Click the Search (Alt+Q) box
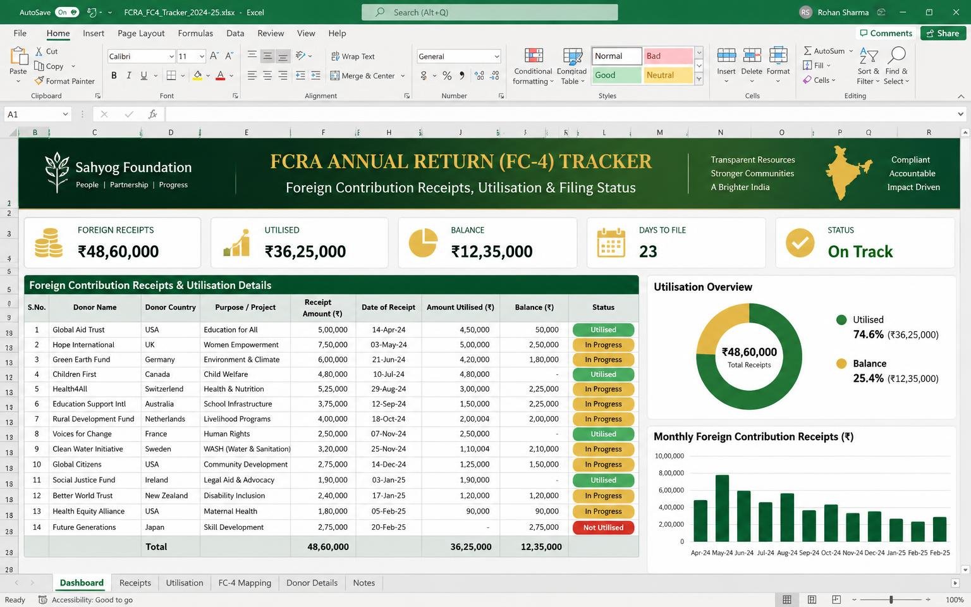 pos(490,12)
